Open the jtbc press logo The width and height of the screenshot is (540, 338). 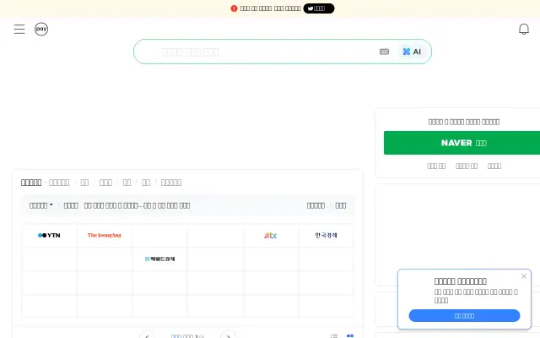[x=271, y=235]
